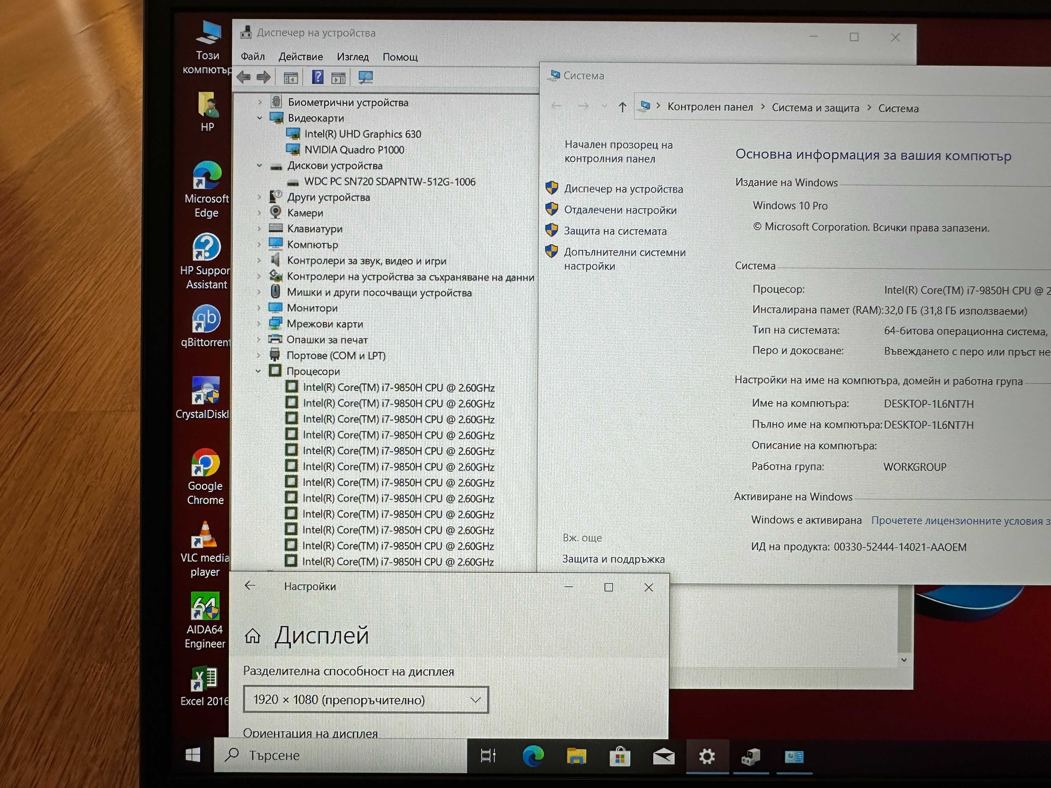The width and height of the screenshot is (1051, 788).
Task: Click the back arrow in Настройки window
Action: 250,586
